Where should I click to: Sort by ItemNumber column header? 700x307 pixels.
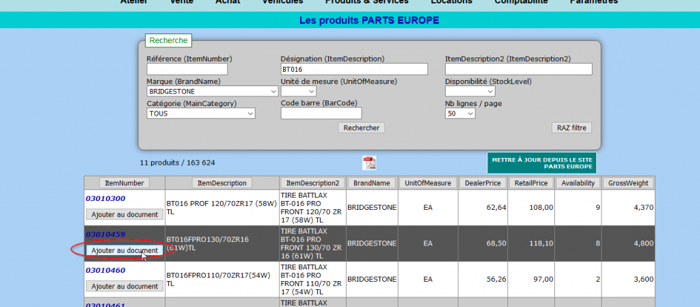point(124,183)
